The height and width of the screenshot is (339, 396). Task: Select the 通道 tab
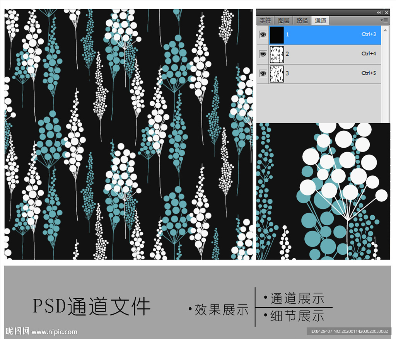point(321,20)
